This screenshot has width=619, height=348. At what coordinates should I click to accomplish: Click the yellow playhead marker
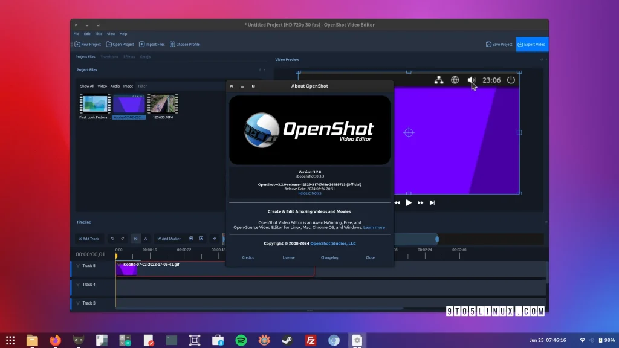coord(116,256)
